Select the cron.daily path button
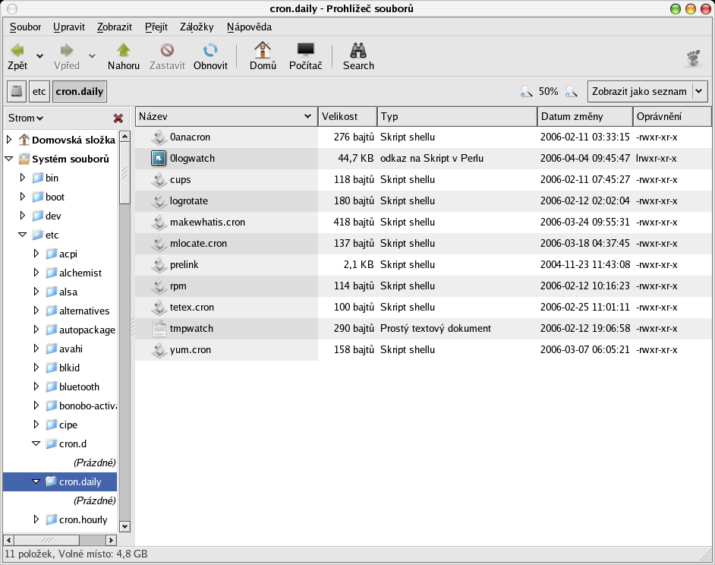 80,91
